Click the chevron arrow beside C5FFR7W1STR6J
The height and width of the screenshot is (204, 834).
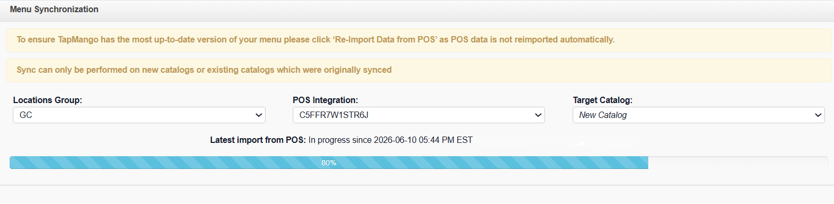538,115
